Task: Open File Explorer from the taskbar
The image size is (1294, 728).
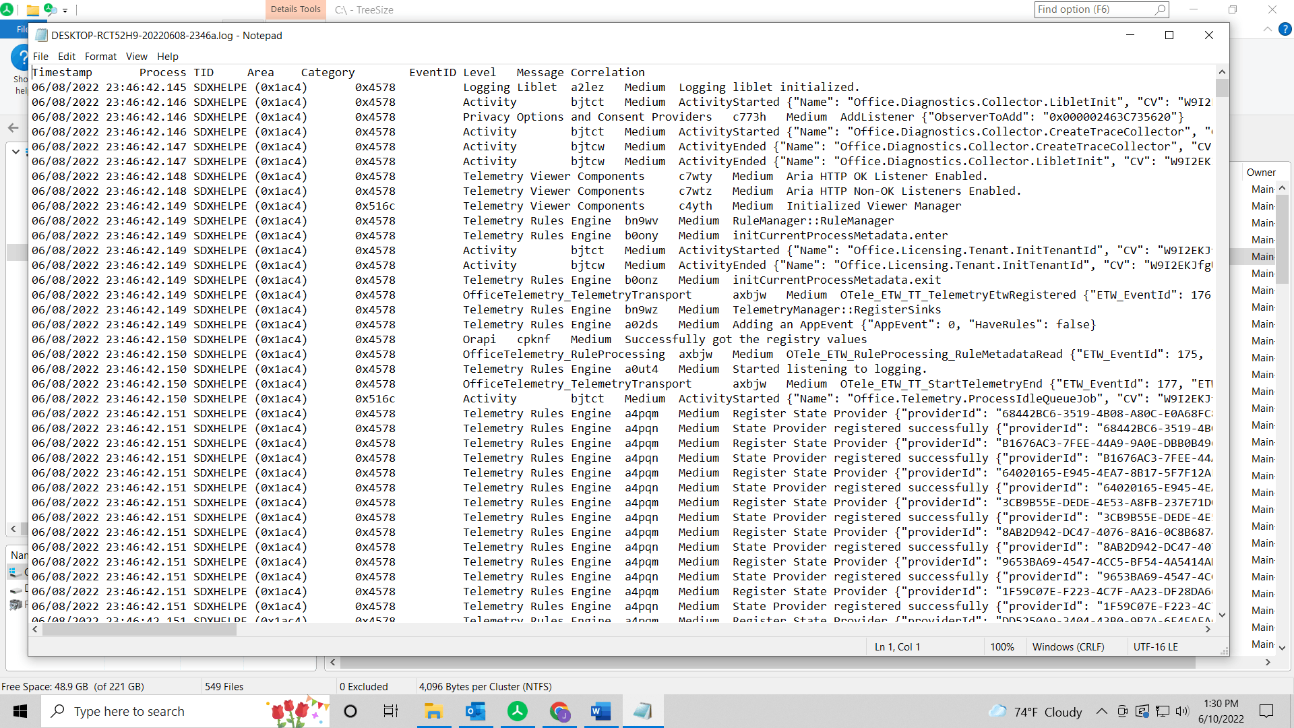Action: (x=433, y=711)
